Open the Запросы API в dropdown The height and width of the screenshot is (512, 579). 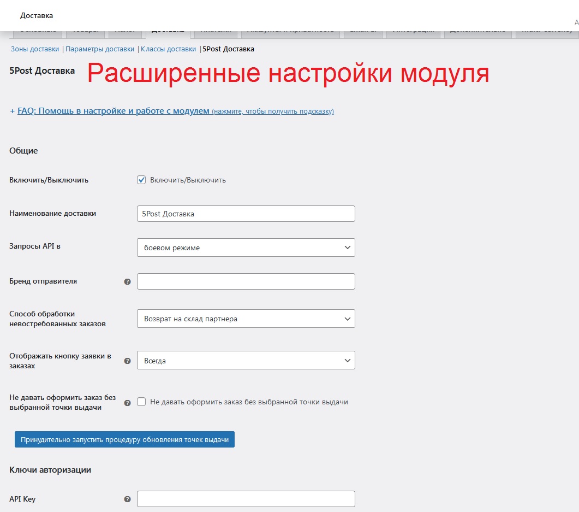tap(246, 248)
